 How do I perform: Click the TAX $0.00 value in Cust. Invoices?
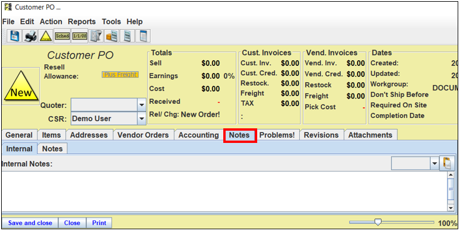(x=290, y=103)
